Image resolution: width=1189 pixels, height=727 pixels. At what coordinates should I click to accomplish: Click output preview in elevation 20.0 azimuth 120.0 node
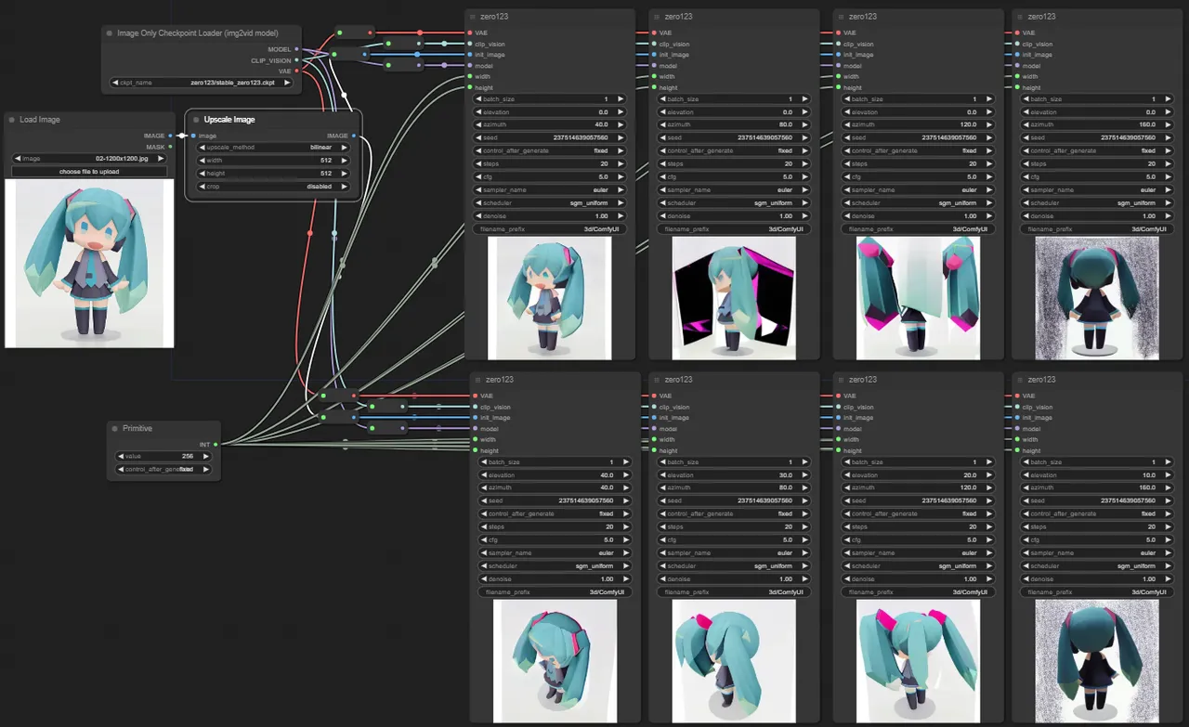pos(918,661)
